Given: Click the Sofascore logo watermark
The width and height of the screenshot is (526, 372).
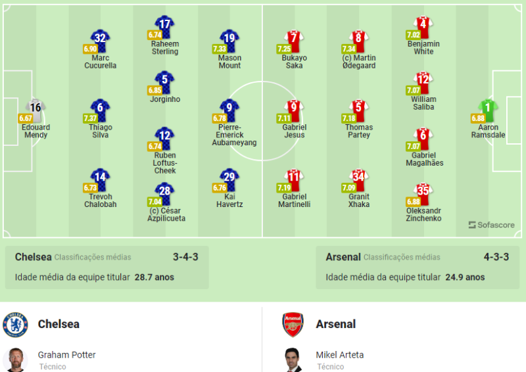Looking at the screenshot, I should pos(492,225).
